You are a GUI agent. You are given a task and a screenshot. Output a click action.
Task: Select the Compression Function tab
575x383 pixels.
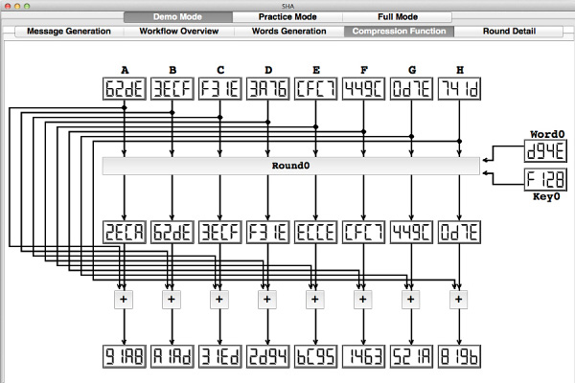399,32
